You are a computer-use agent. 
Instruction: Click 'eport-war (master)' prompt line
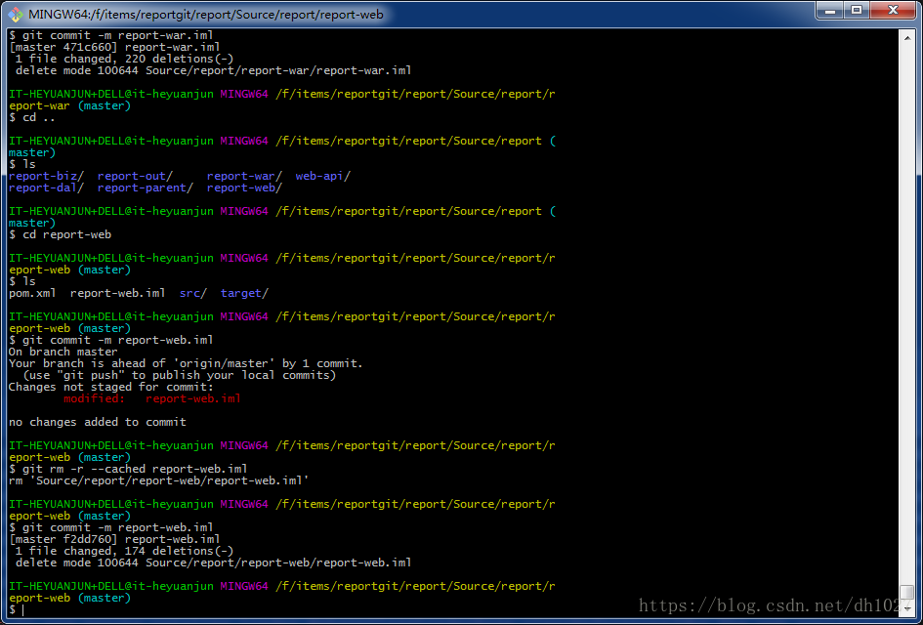(x=70, y=105)
